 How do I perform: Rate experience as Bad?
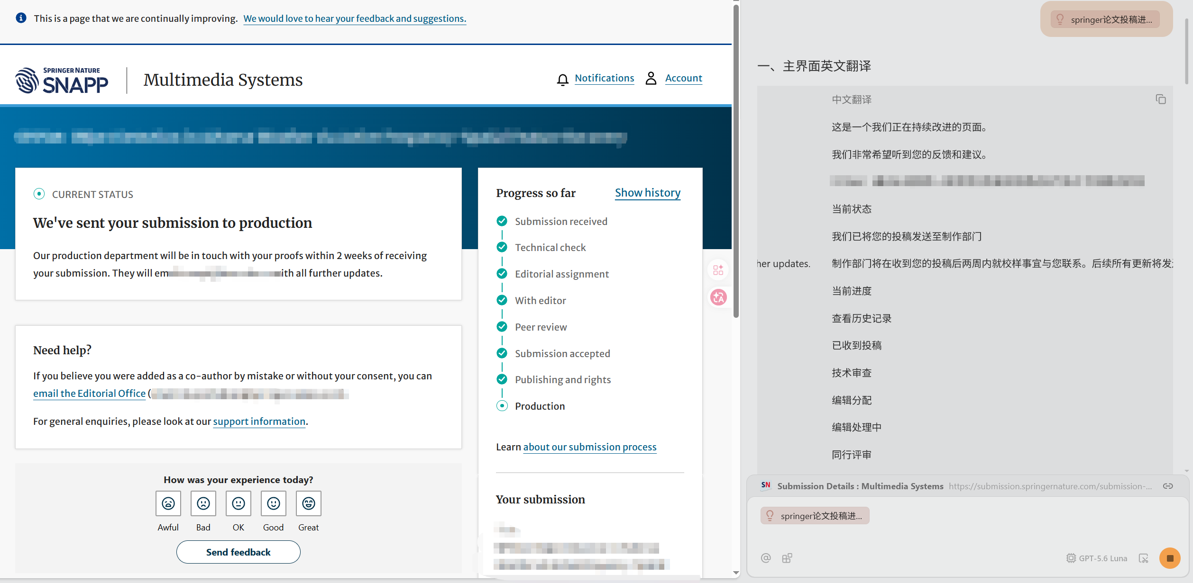203,503
